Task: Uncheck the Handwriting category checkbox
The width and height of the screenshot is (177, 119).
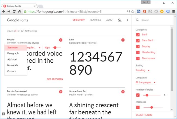Action: [138, 52]
